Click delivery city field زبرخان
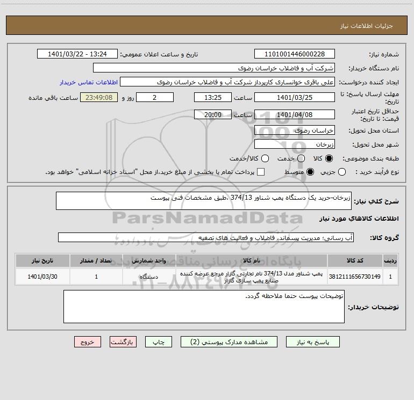 (295, 144)
